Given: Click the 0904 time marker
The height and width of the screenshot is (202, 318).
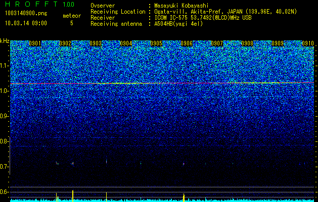Looking at the screenshot, I should 126,43.
